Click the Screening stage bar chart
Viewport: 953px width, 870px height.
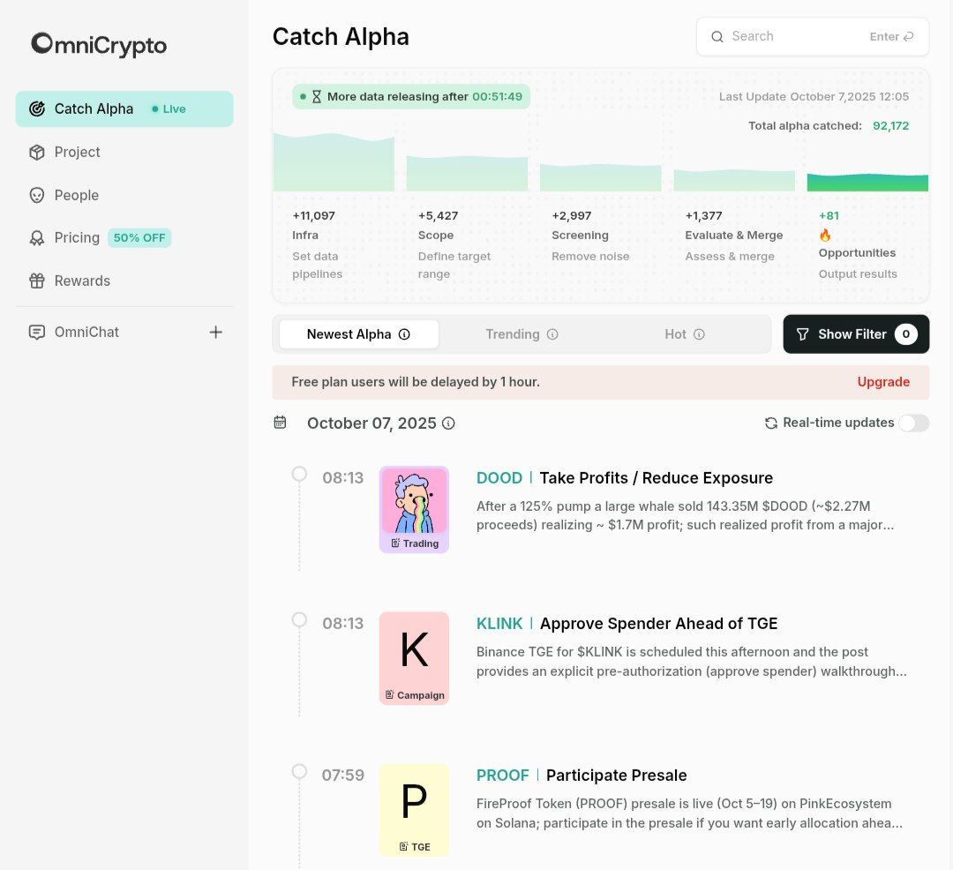pos(601,177)
